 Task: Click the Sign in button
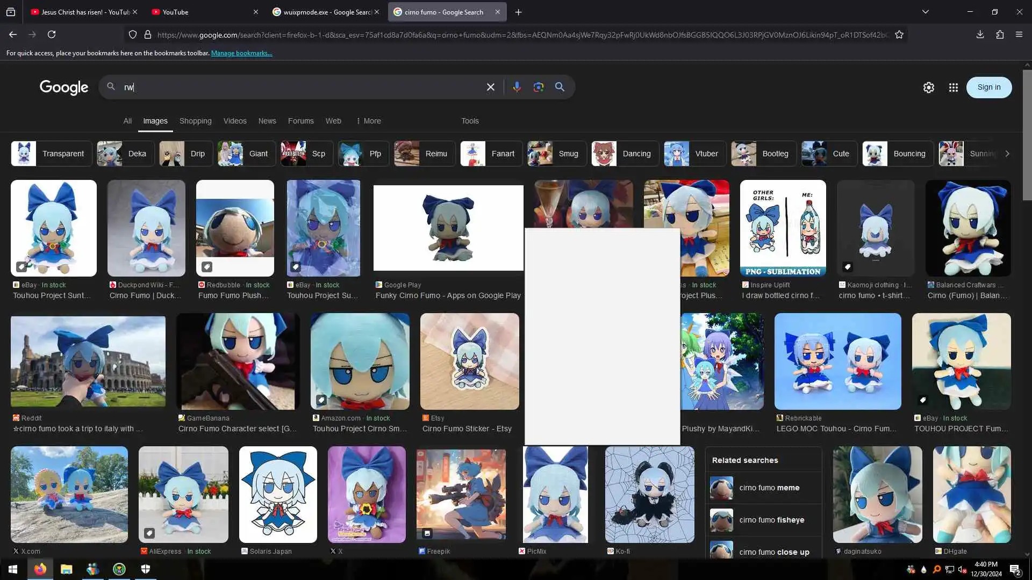pyautogui.click(x=988, y=87)
